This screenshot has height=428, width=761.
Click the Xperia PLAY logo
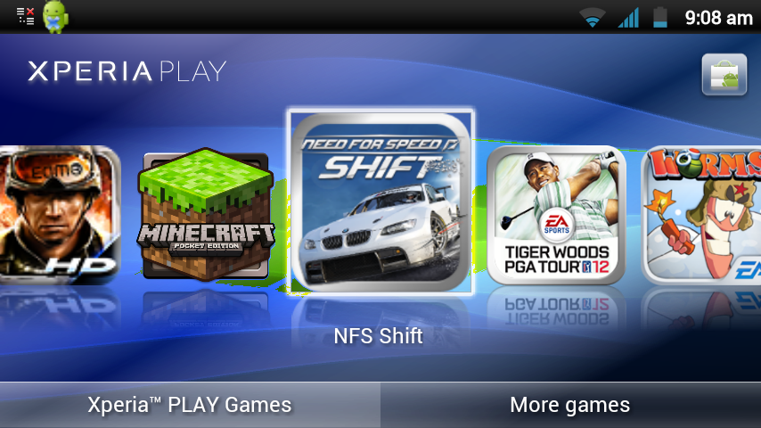point(127,71)
